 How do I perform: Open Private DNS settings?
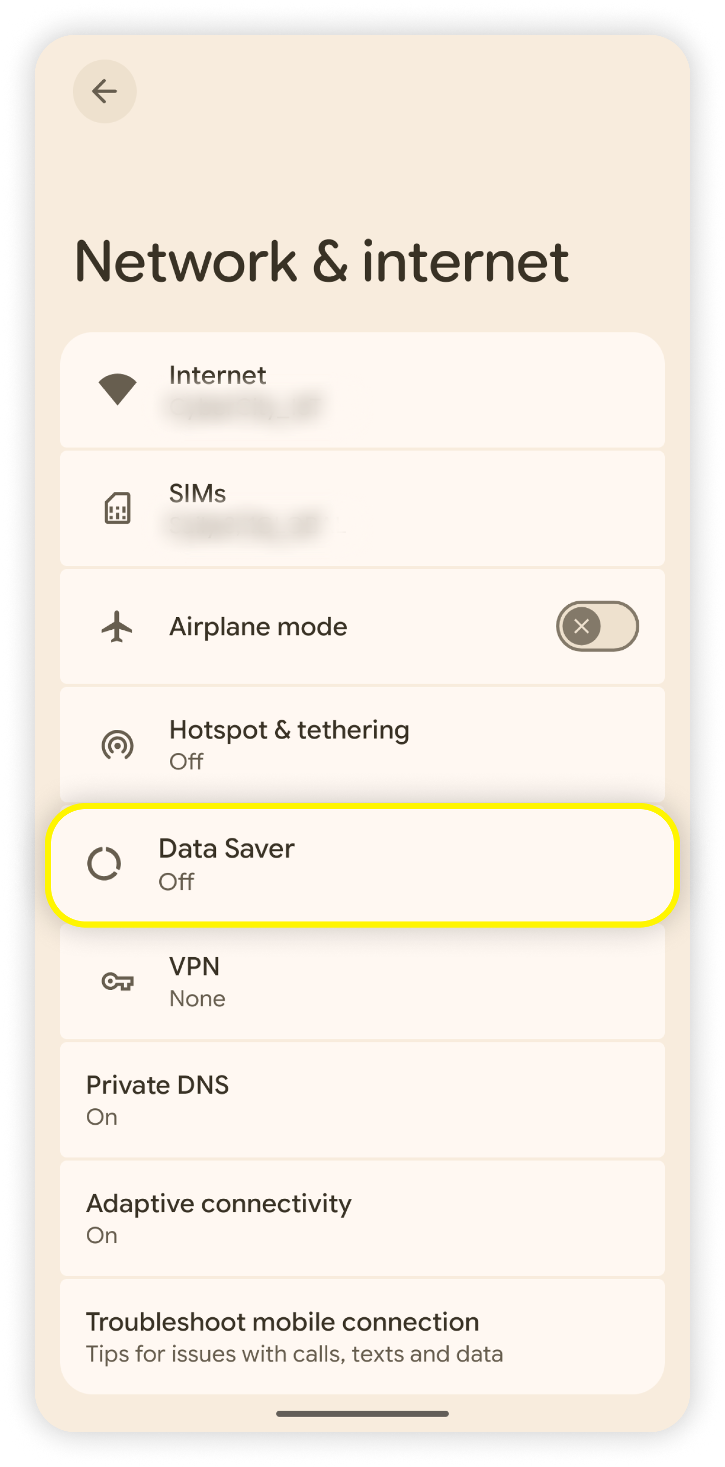point(362,1100)
